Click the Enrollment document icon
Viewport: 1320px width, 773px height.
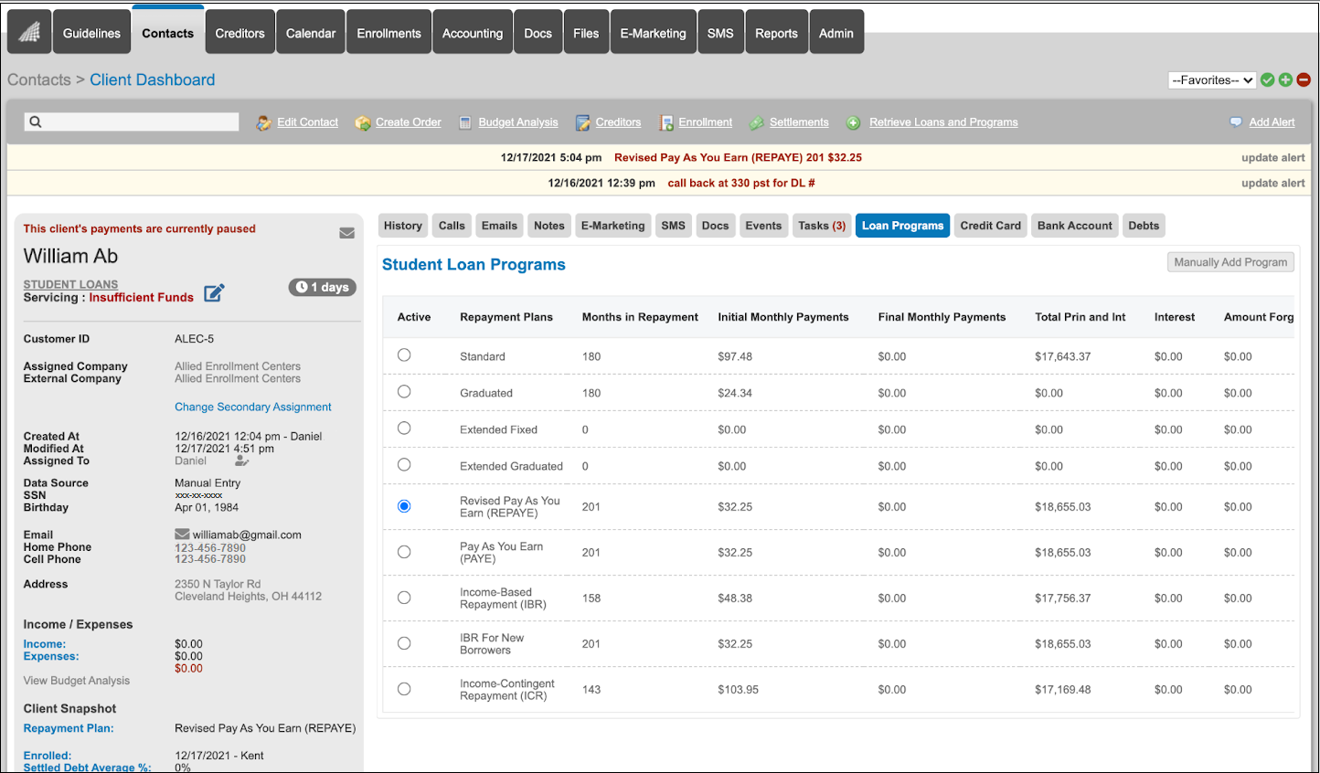666,122
